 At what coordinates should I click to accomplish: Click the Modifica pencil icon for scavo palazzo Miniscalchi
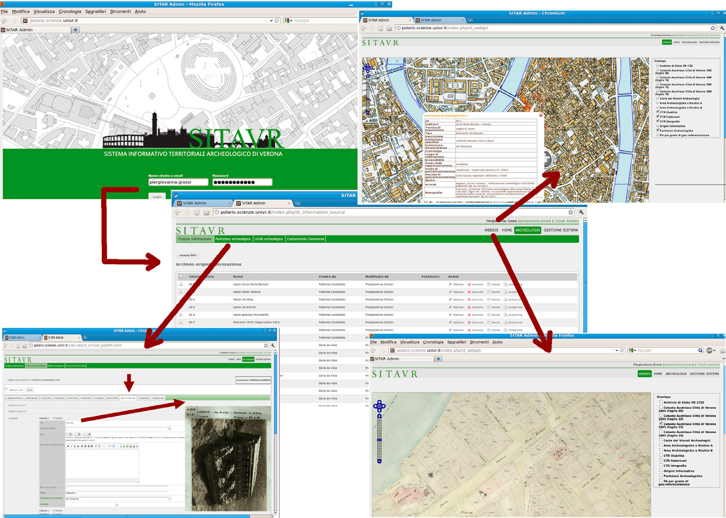point(450,315)
